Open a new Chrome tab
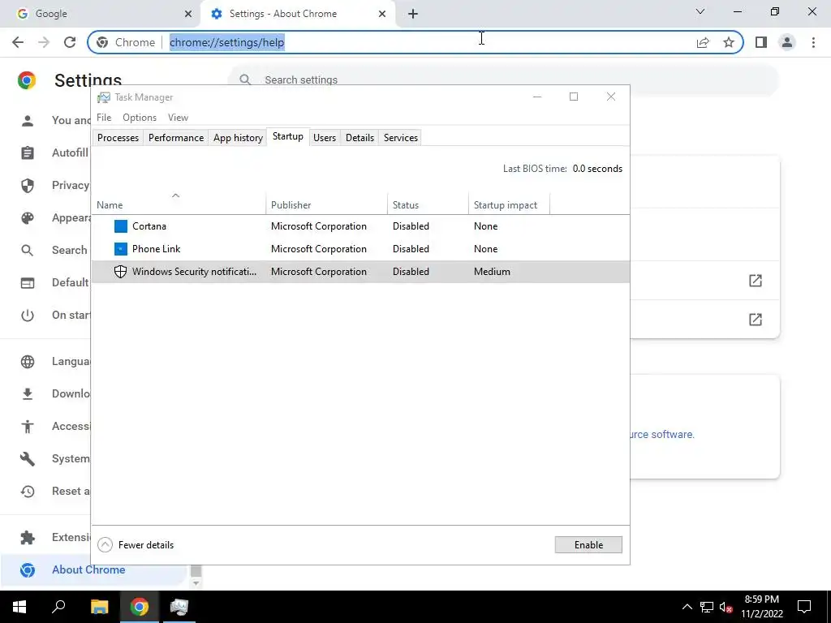The width and height of the screenshot is (831, 623). (x=413, y=14)
